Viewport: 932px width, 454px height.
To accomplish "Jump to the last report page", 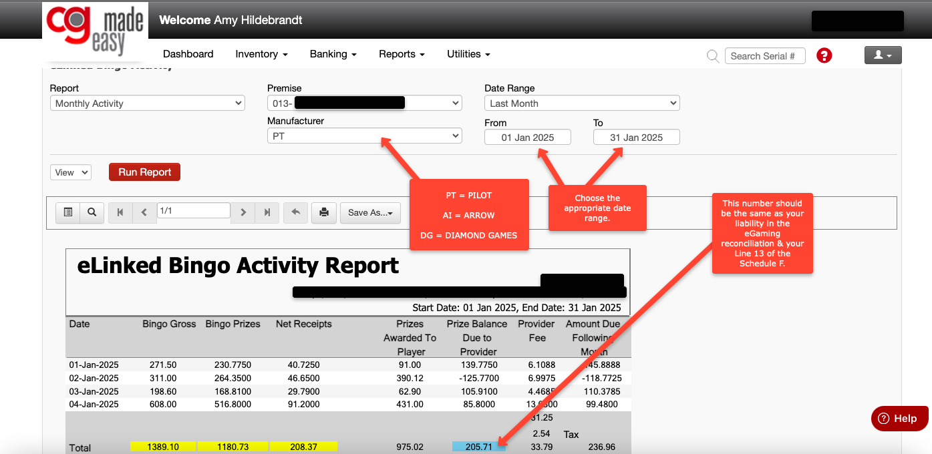I will [267, 212].
